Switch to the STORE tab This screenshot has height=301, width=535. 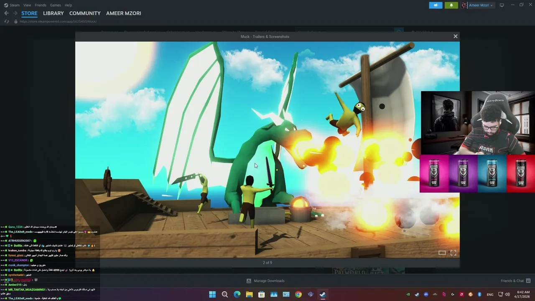coord(29,13)
